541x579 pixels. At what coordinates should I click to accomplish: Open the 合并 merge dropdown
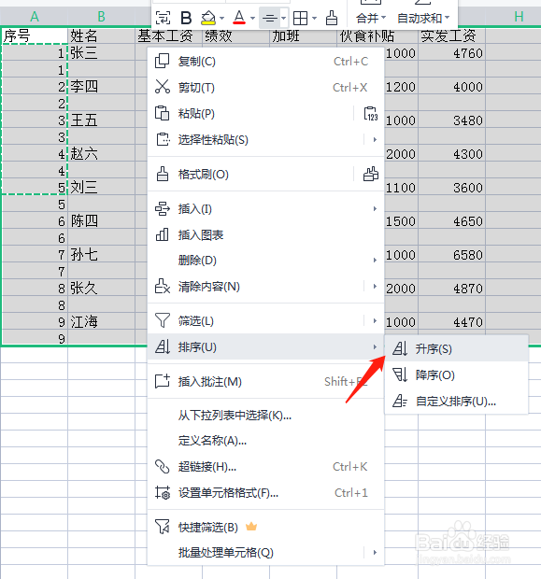click(371, 18)
